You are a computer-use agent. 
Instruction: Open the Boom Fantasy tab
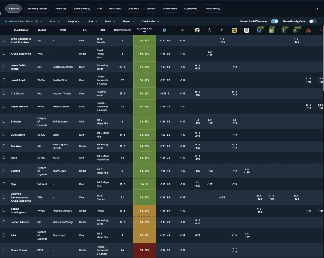click(82, 9)
